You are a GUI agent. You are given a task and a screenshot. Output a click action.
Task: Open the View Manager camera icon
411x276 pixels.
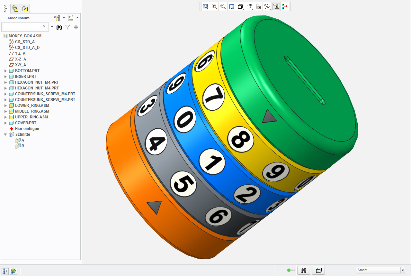pos(258,6)
